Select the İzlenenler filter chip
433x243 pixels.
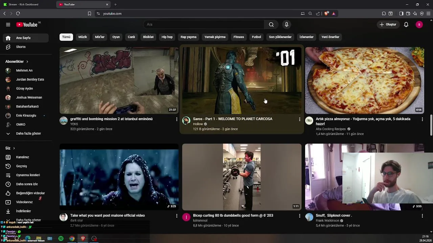(x=306, y=37)
